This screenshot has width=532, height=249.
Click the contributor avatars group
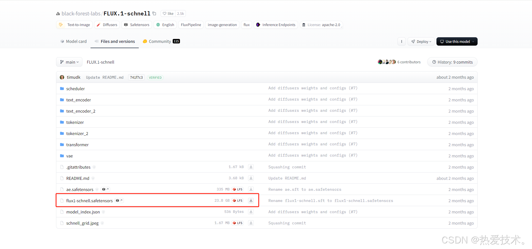(x=387, y=62)
